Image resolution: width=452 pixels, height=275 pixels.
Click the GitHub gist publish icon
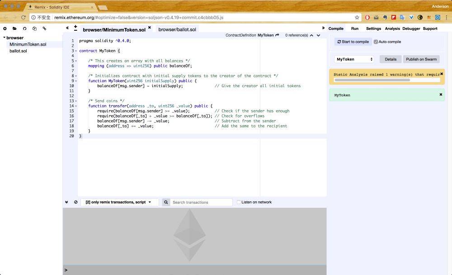click(24, 28)
